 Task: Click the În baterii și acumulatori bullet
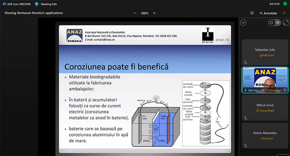tap(99, 109)
